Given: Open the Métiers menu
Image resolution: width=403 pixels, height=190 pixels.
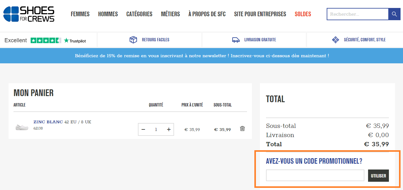Looking at the screenshot, I should 170,14.
